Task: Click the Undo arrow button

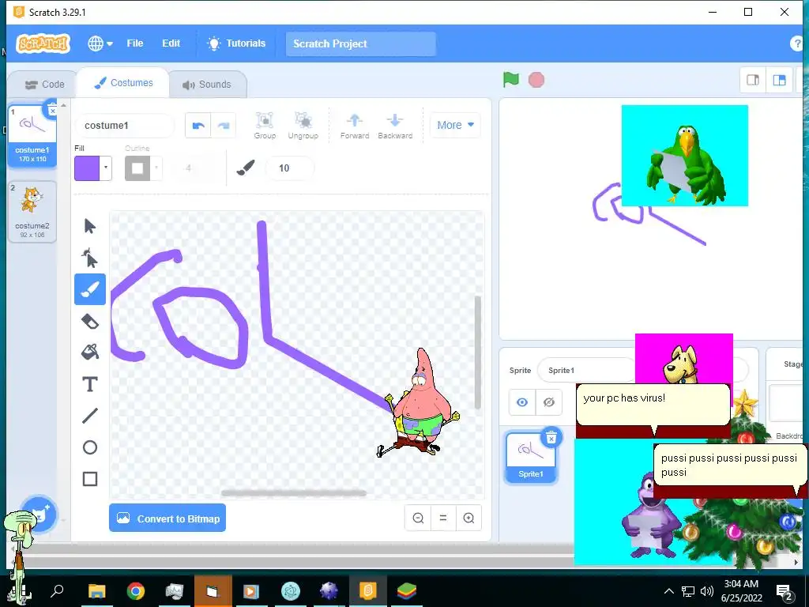Action: [198, 126]
